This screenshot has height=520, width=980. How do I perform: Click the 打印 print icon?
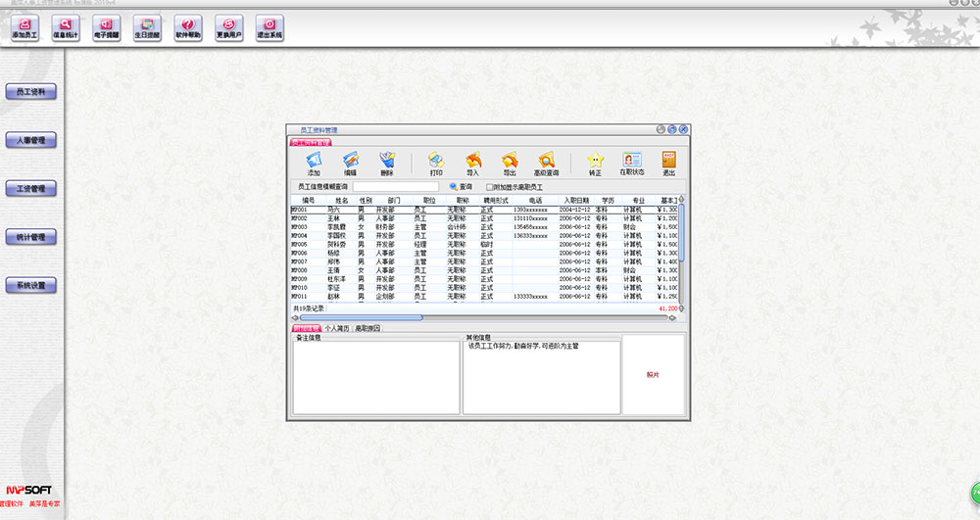point(436,164)
